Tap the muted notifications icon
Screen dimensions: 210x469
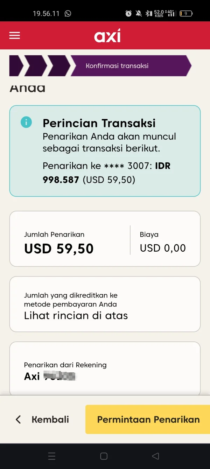click(139, 13)
